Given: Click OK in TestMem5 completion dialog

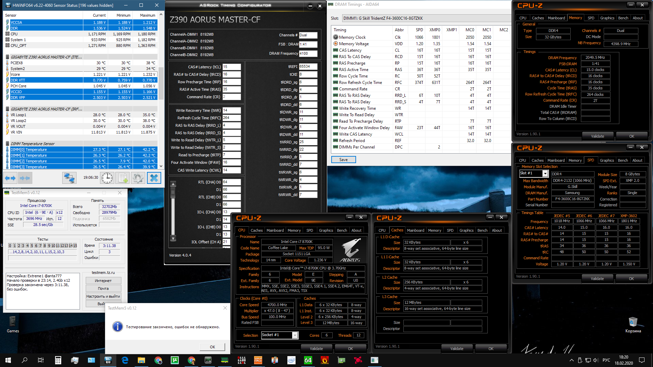Looking at the screenshot, I should (x=212, y=347).
